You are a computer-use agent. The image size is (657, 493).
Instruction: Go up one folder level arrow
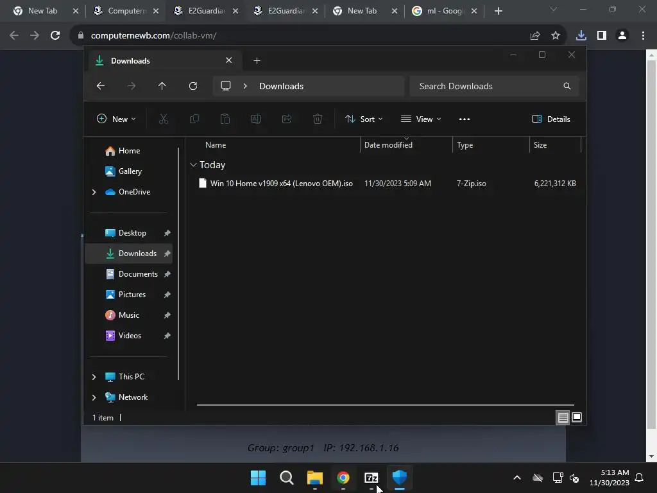pos(162,86)
